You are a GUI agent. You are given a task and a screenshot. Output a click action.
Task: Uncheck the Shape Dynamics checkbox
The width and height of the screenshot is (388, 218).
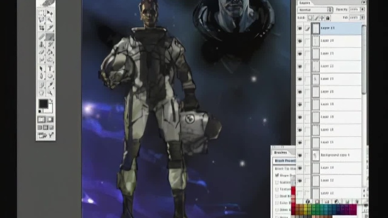point(277,175)
